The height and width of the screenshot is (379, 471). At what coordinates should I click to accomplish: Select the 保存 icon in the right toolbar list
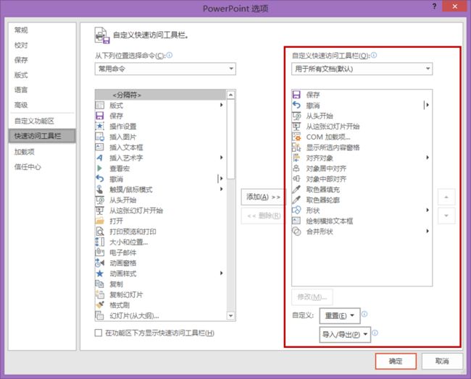coord(296,95)
